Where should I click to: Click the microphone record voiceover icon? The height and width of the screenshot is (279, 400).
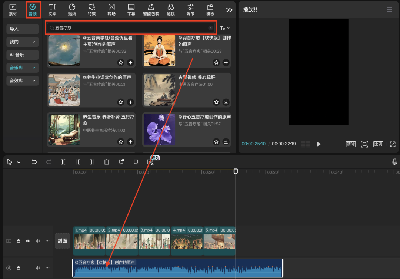[x=395, y=162]
